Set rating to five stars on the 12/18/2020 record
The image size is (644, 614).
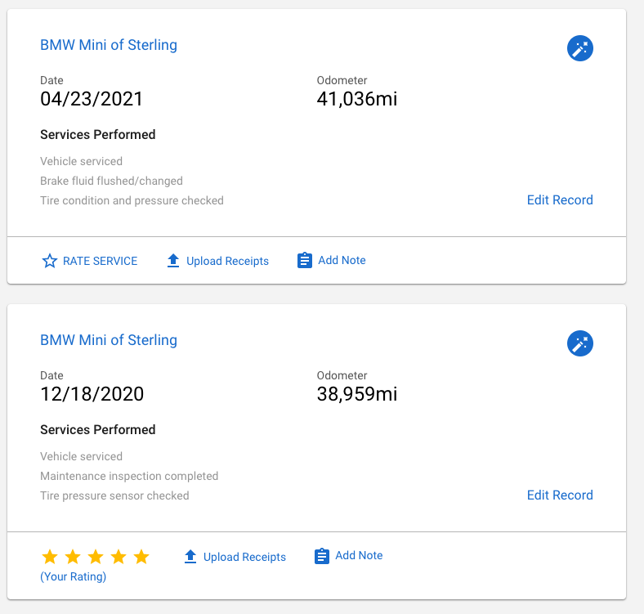141,557
